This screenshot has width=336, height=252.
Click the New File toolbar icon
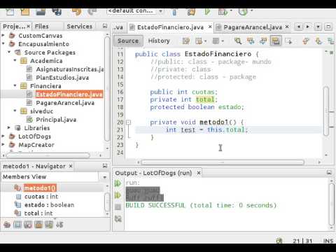coord(10,11)
